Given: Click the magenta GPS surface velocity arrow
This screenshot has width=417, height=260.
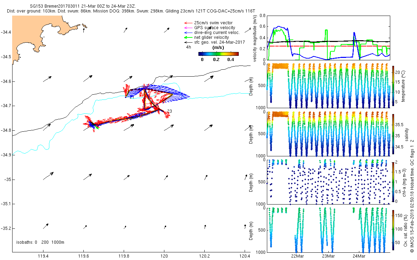Looking at the screenshot, I should pos(188,28).
